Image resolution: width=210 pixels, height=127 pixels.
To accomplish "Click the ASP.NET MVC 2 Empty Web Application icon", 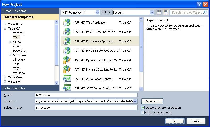I will pyautogui.click(x=67, y=51).
